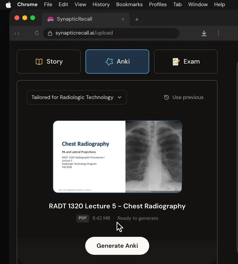
Task: Open the Edit menu
Action: tap(63, 4)
